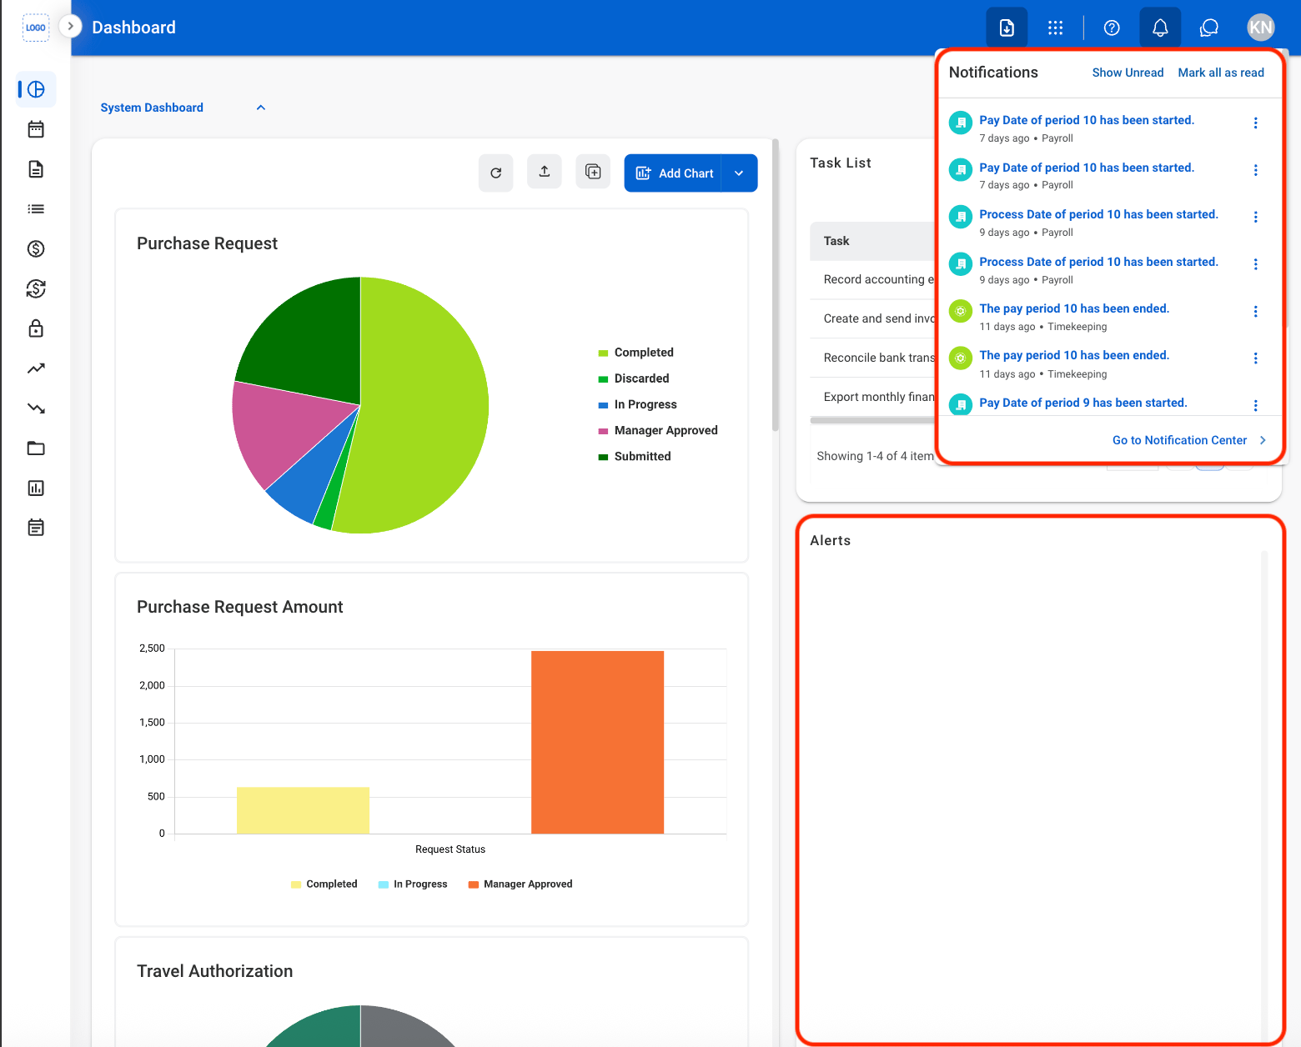Screen dimensions: 1301x1047
Task: Click the Task List heading
Action: 841,163
